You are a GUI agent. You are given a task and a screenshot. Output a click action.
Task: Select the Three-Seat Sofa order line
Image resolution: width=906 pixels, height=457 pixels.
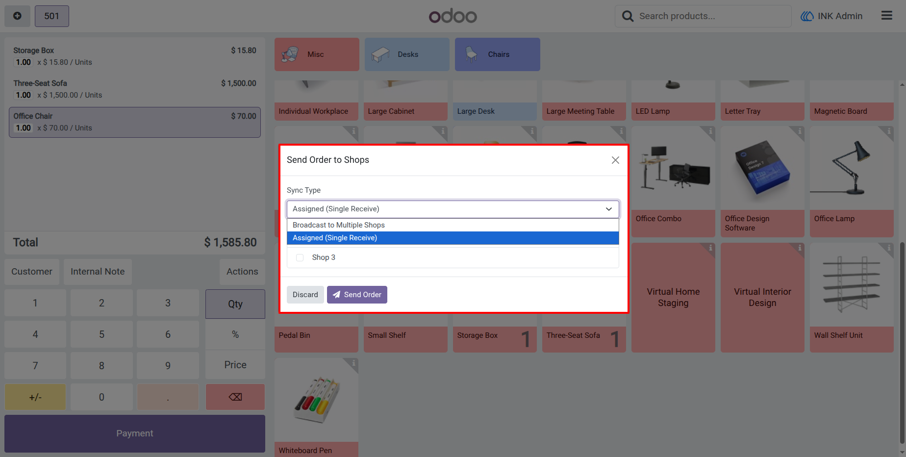pos(135,89)
